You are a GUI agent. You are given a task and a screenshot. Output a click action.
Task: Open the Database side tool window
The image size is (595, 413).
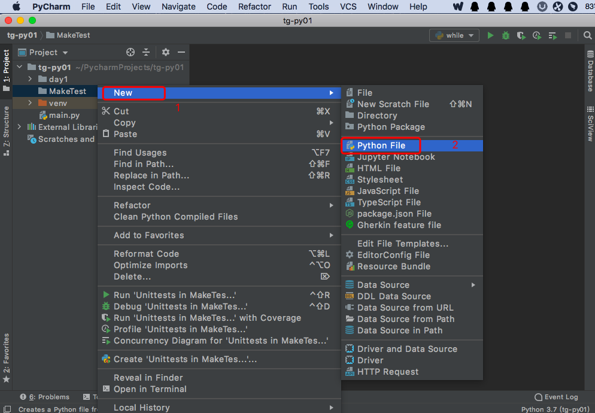coord(590,71)
